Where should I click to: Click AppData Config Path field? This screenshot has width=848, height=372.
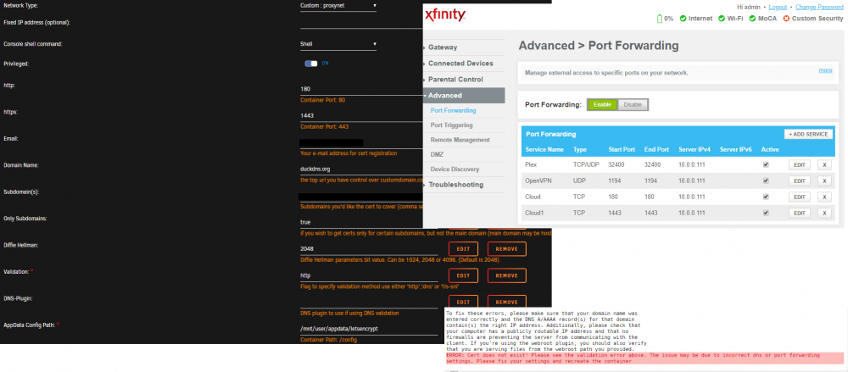pyautogui.click(x=369, y=329)
